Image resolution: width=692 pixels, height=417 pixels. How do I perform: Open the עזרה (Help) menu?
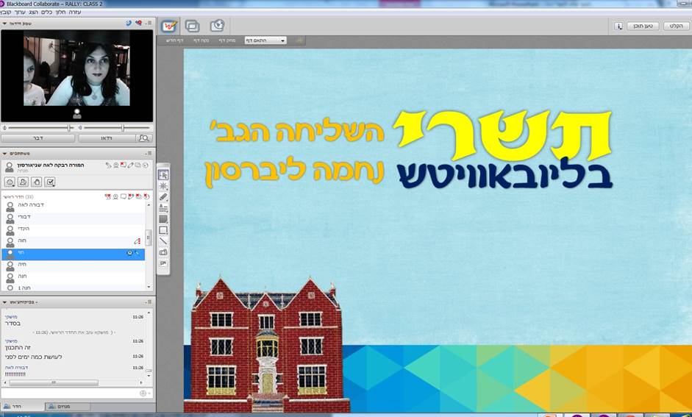coord(75,12)
